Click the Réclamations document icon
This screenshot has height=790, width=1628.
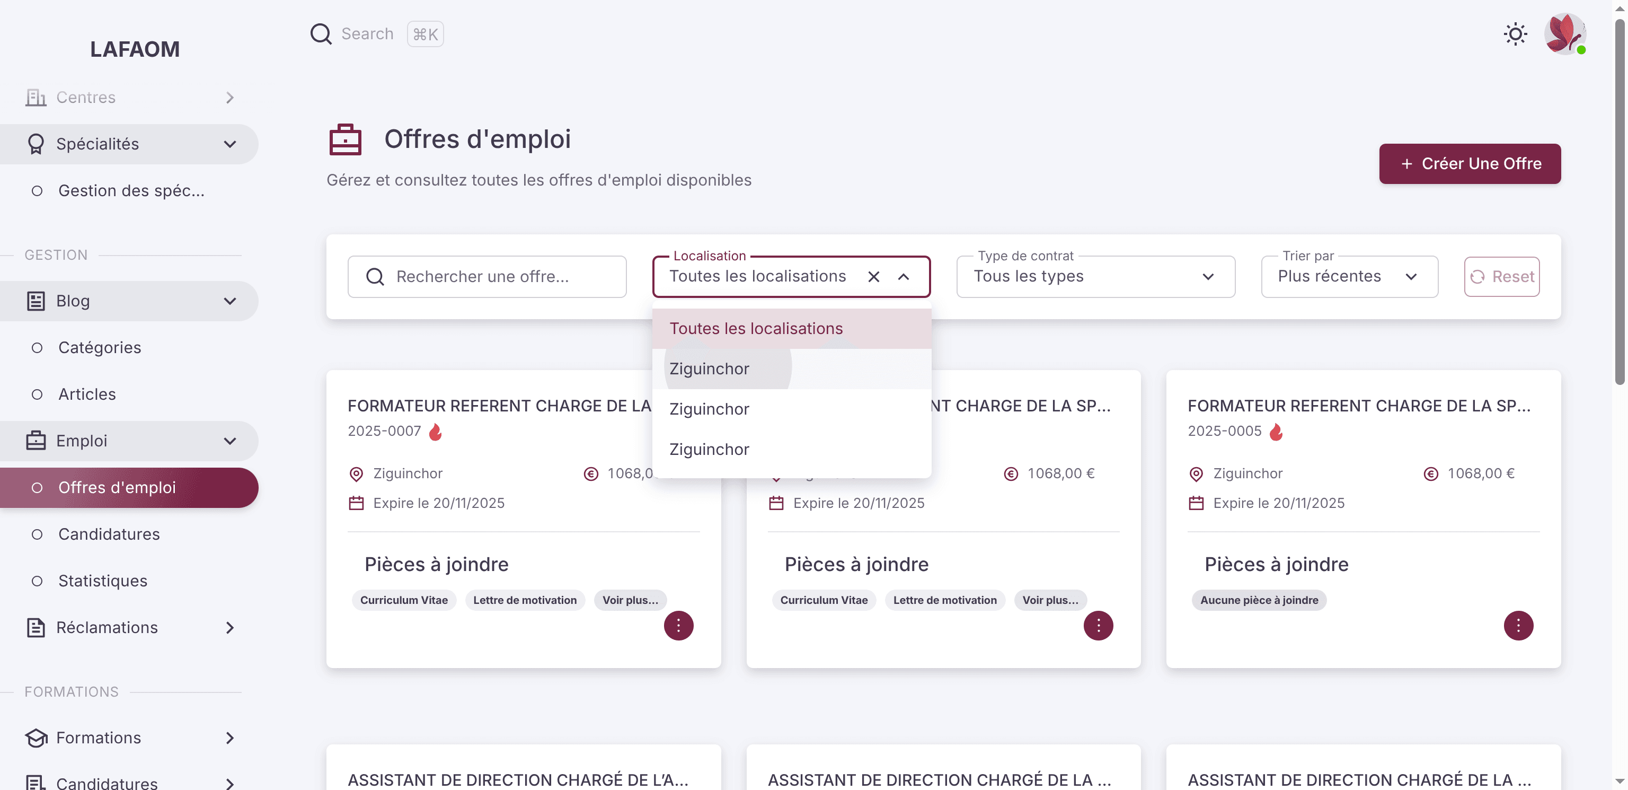click(36, 627)
